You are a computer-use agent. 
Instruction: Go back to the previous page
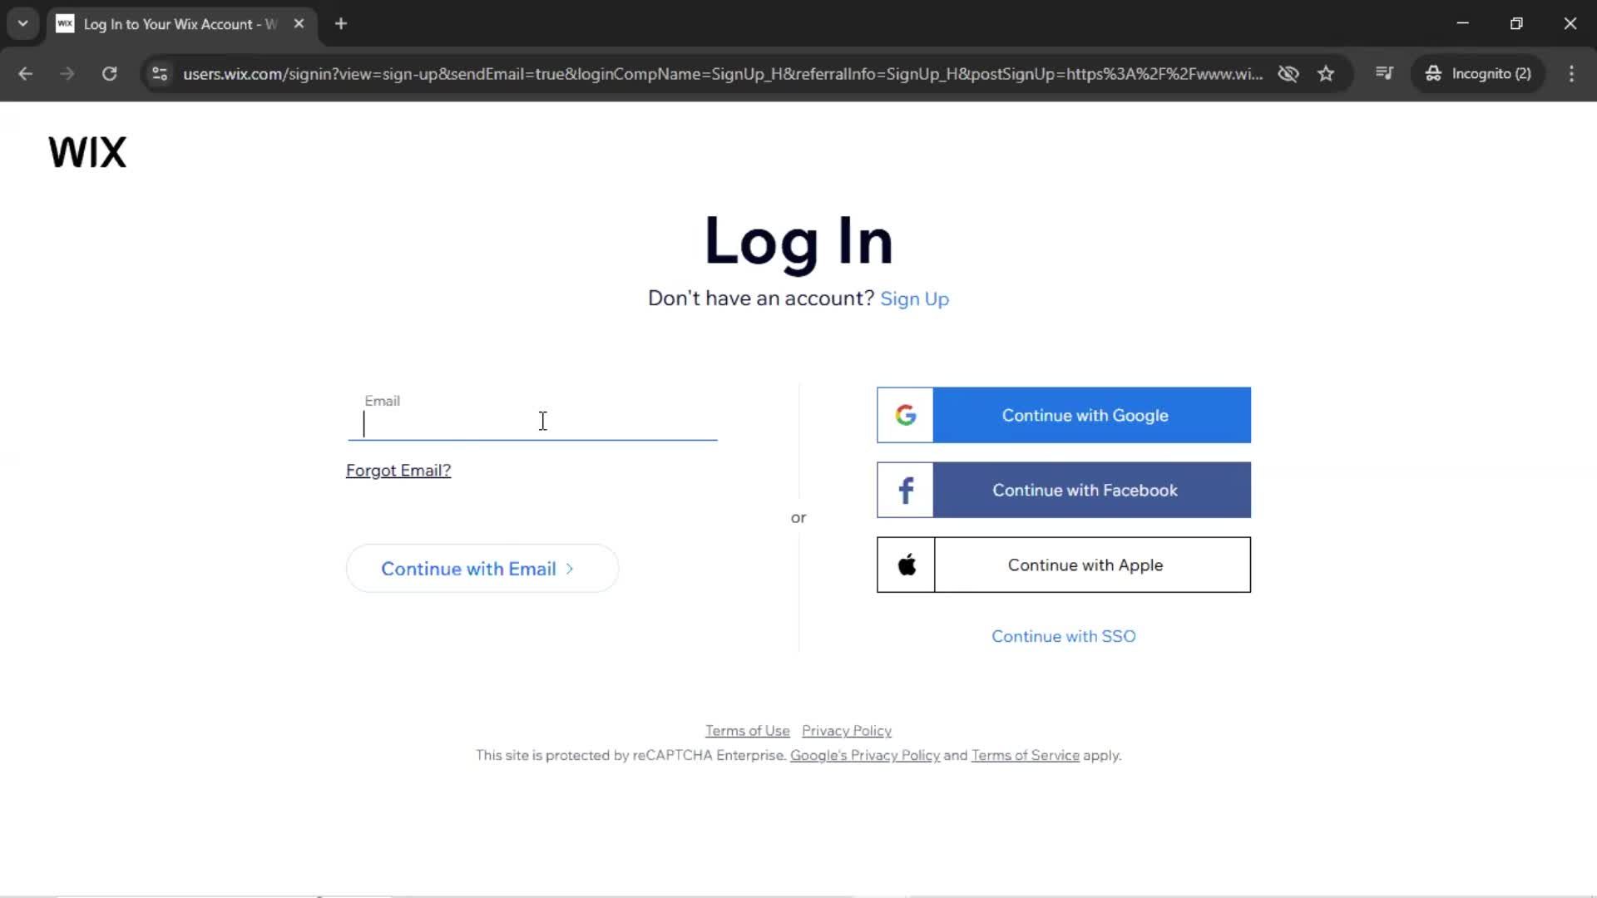coord(26,74)
